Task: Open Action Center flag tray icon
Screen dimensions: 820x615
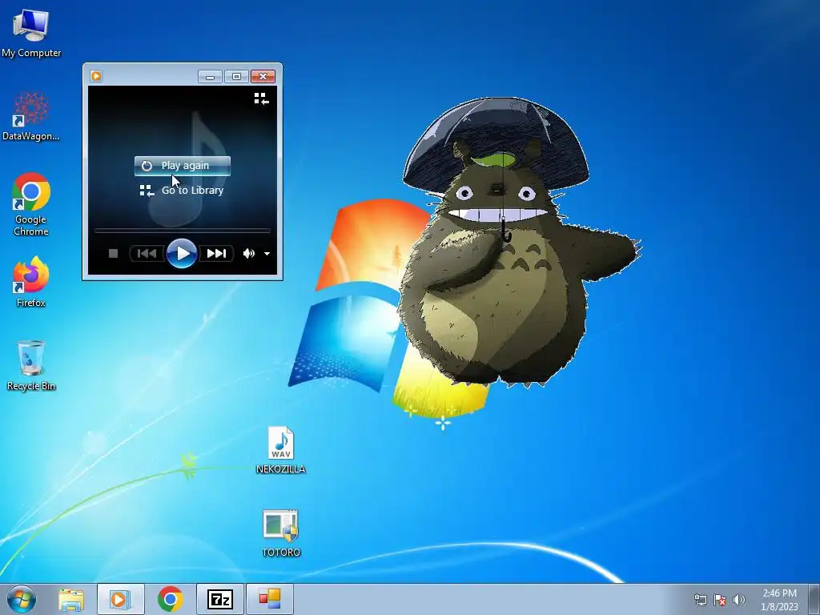Action: [x=720, y=600]
